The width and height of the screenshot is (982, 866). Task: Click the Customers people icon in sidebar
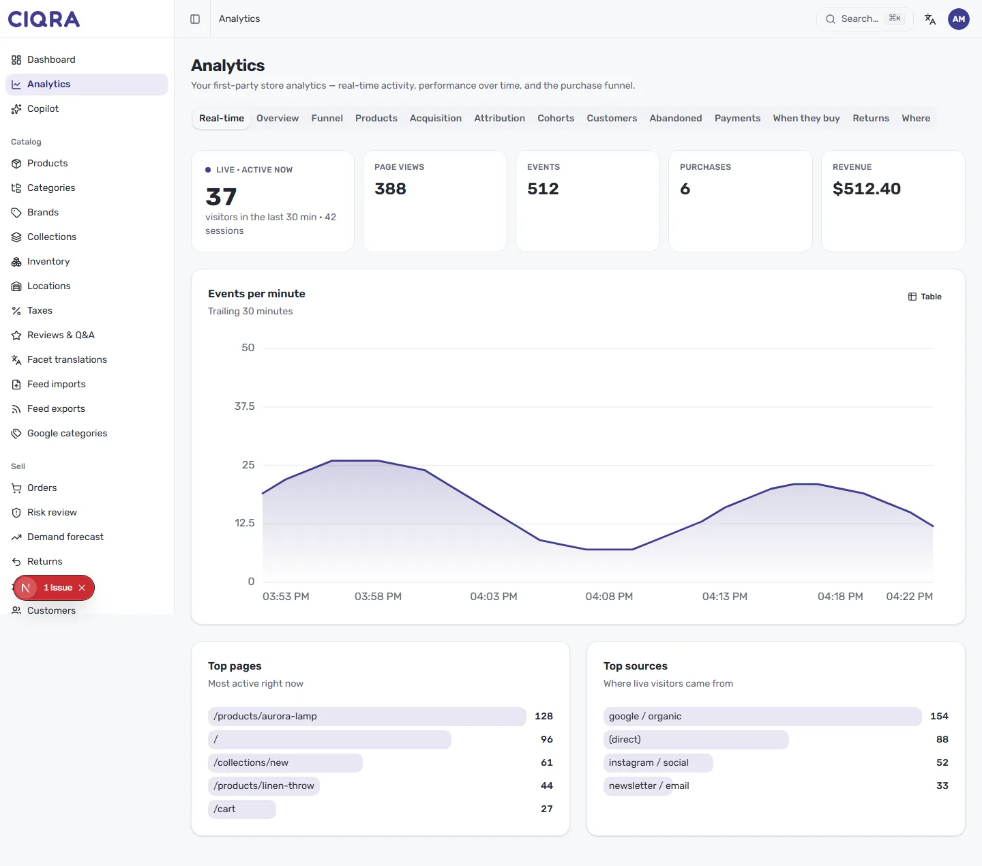(x=16, y=610)
